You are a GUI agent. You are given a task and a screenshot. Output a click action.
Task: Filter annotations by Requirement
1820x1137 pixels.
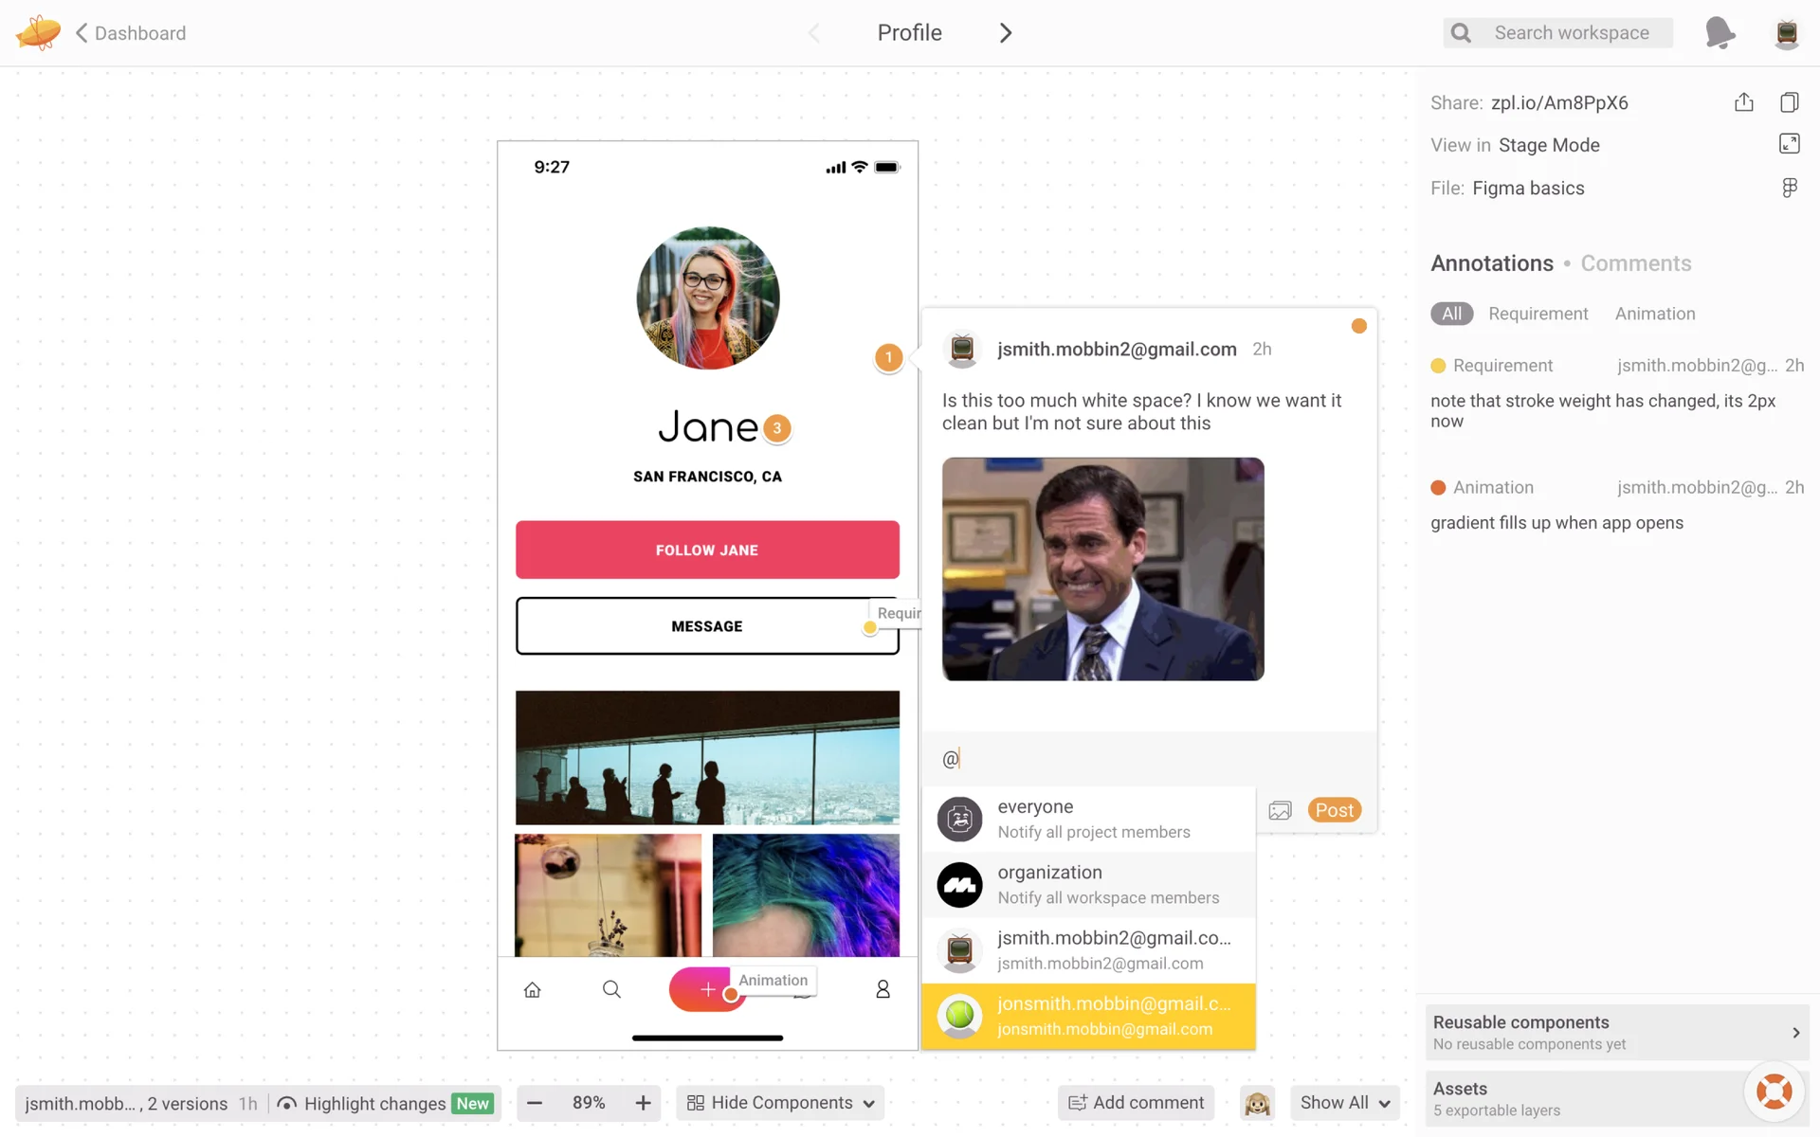pos(1538,314)
